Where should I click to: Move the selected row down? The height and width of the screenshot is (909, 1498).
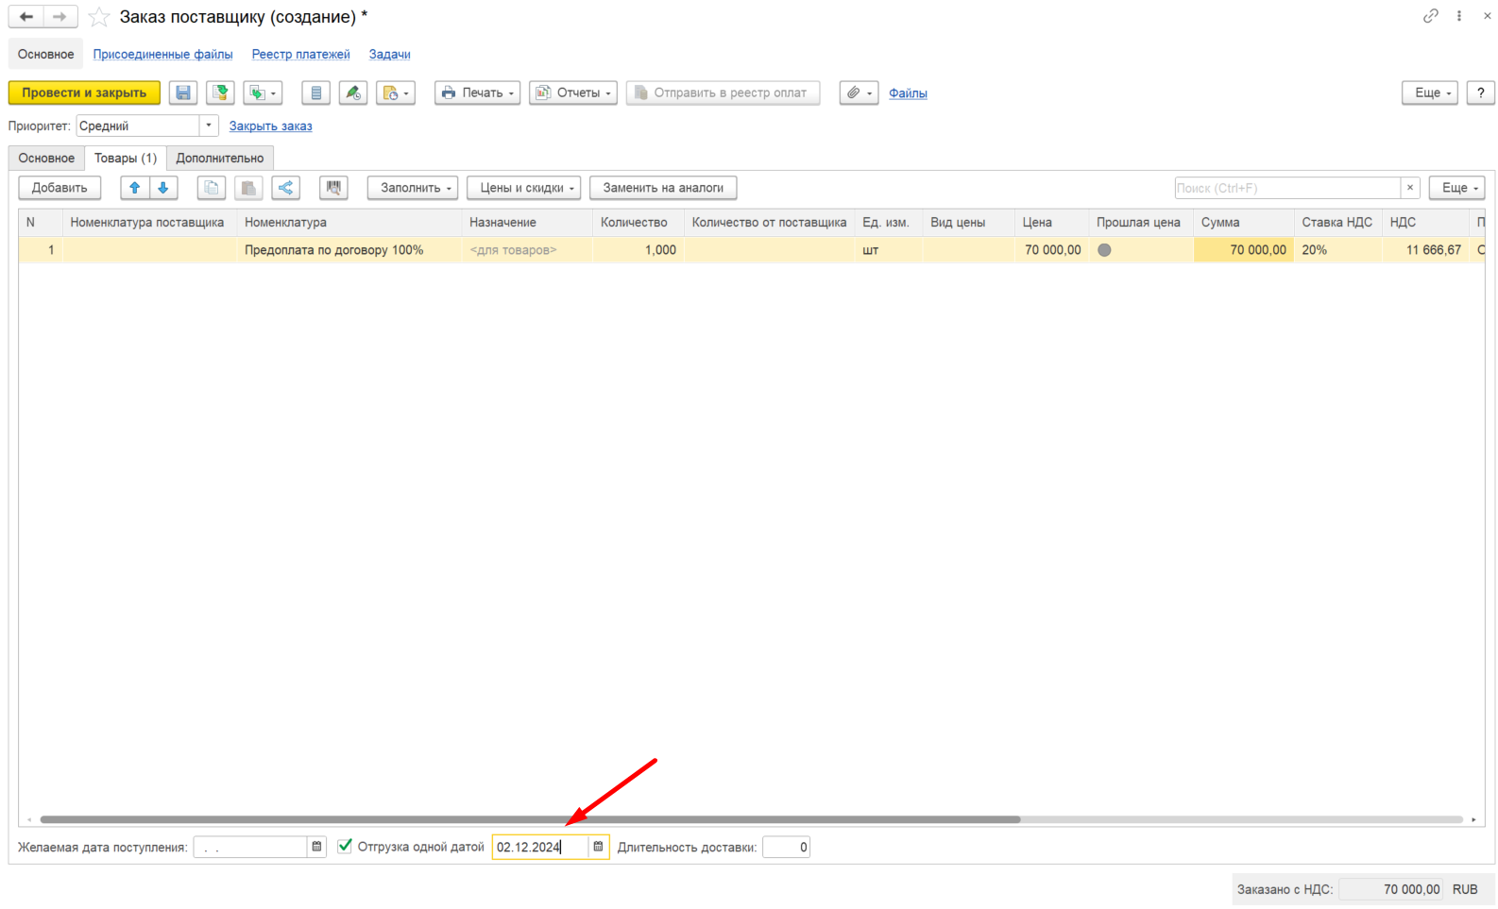point(163,188)
